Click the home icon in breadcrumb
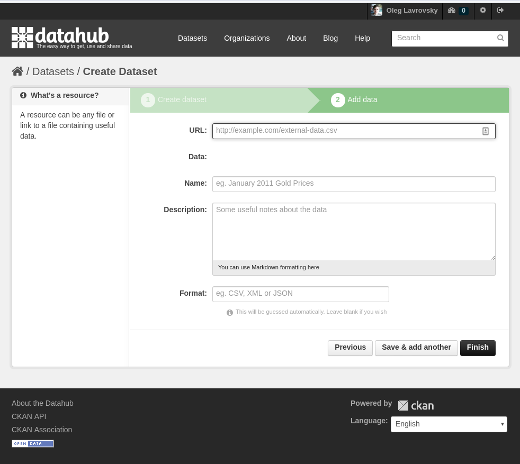Viewport: 520px width, 464px height. (x=17, y=71)
